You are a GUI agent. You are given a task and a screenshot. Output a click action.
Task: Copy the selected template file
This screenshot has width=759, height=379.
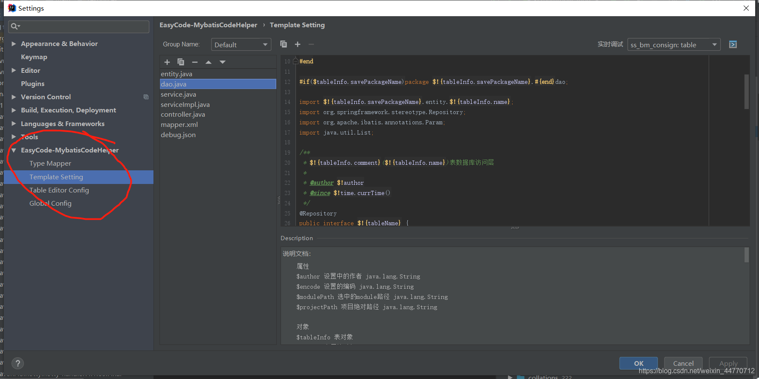(x=181, y=62)
